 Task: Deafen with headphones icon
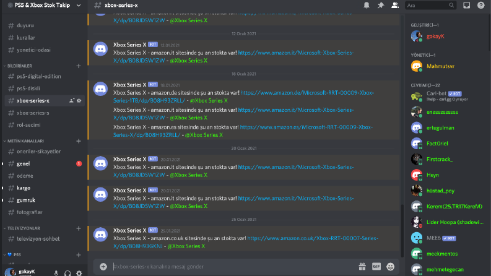click(x=67, y=273)
